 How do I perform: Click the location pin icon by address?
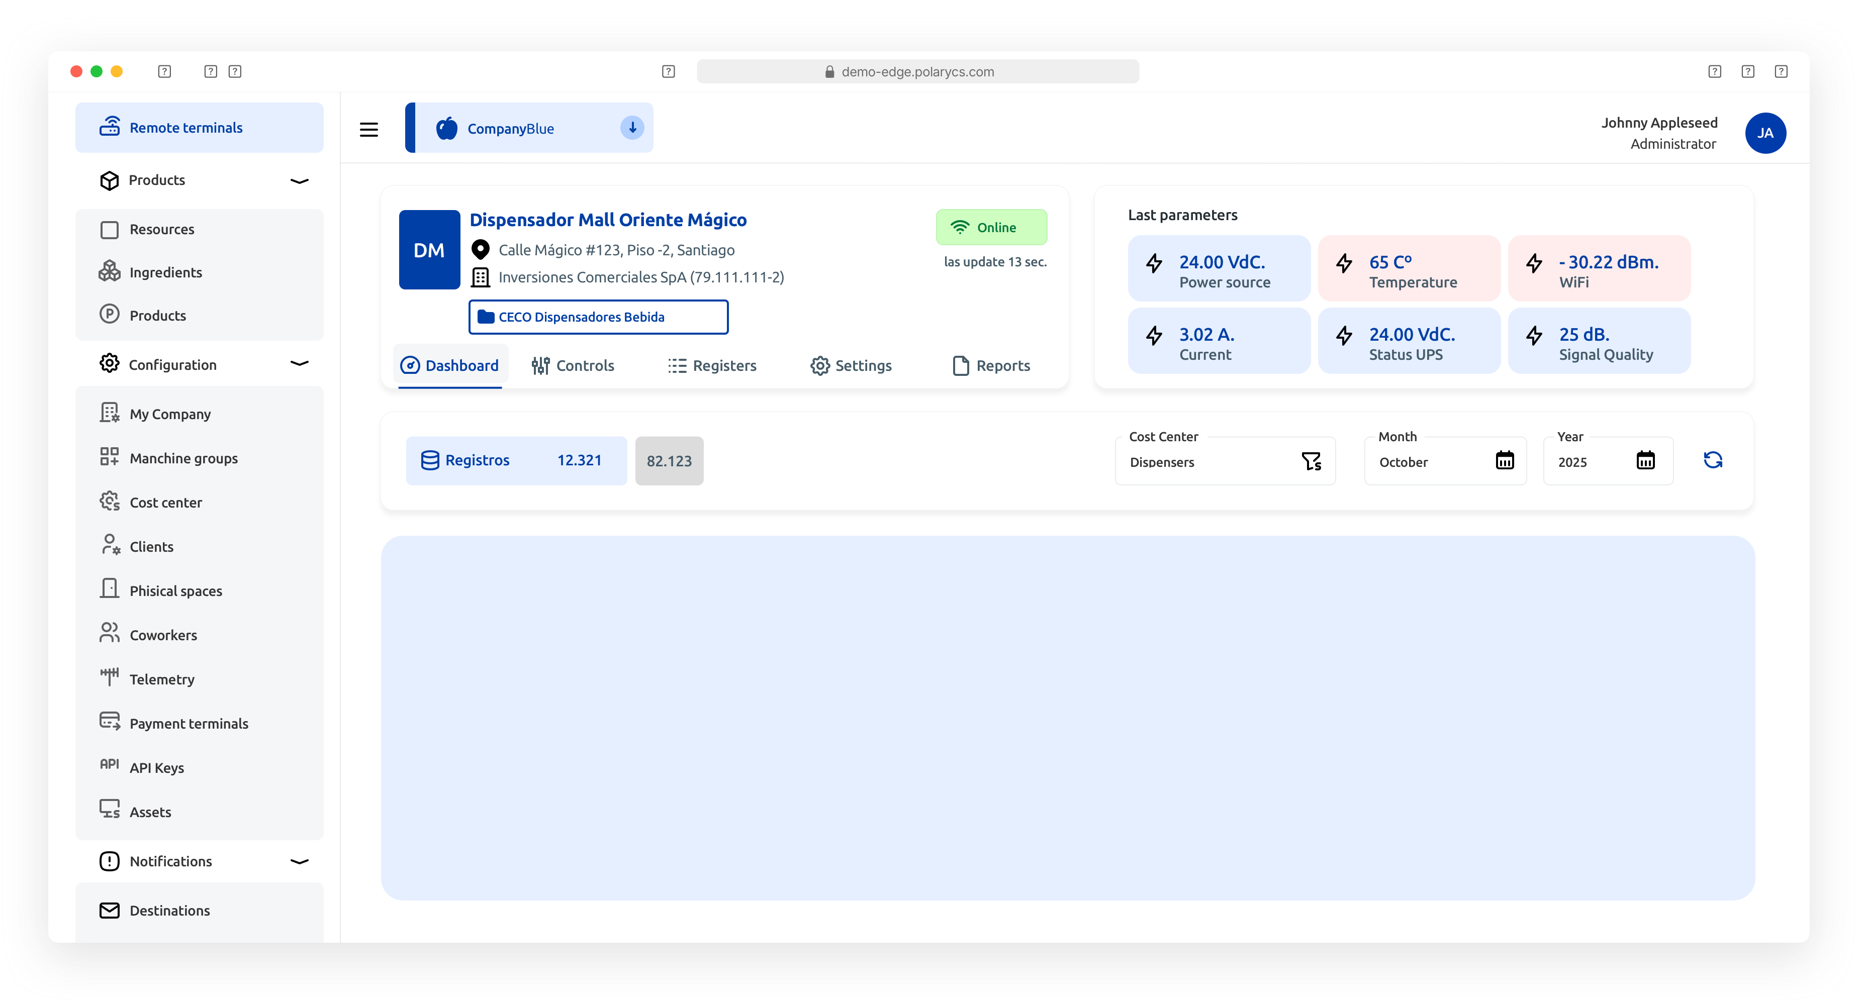point(480,250)
